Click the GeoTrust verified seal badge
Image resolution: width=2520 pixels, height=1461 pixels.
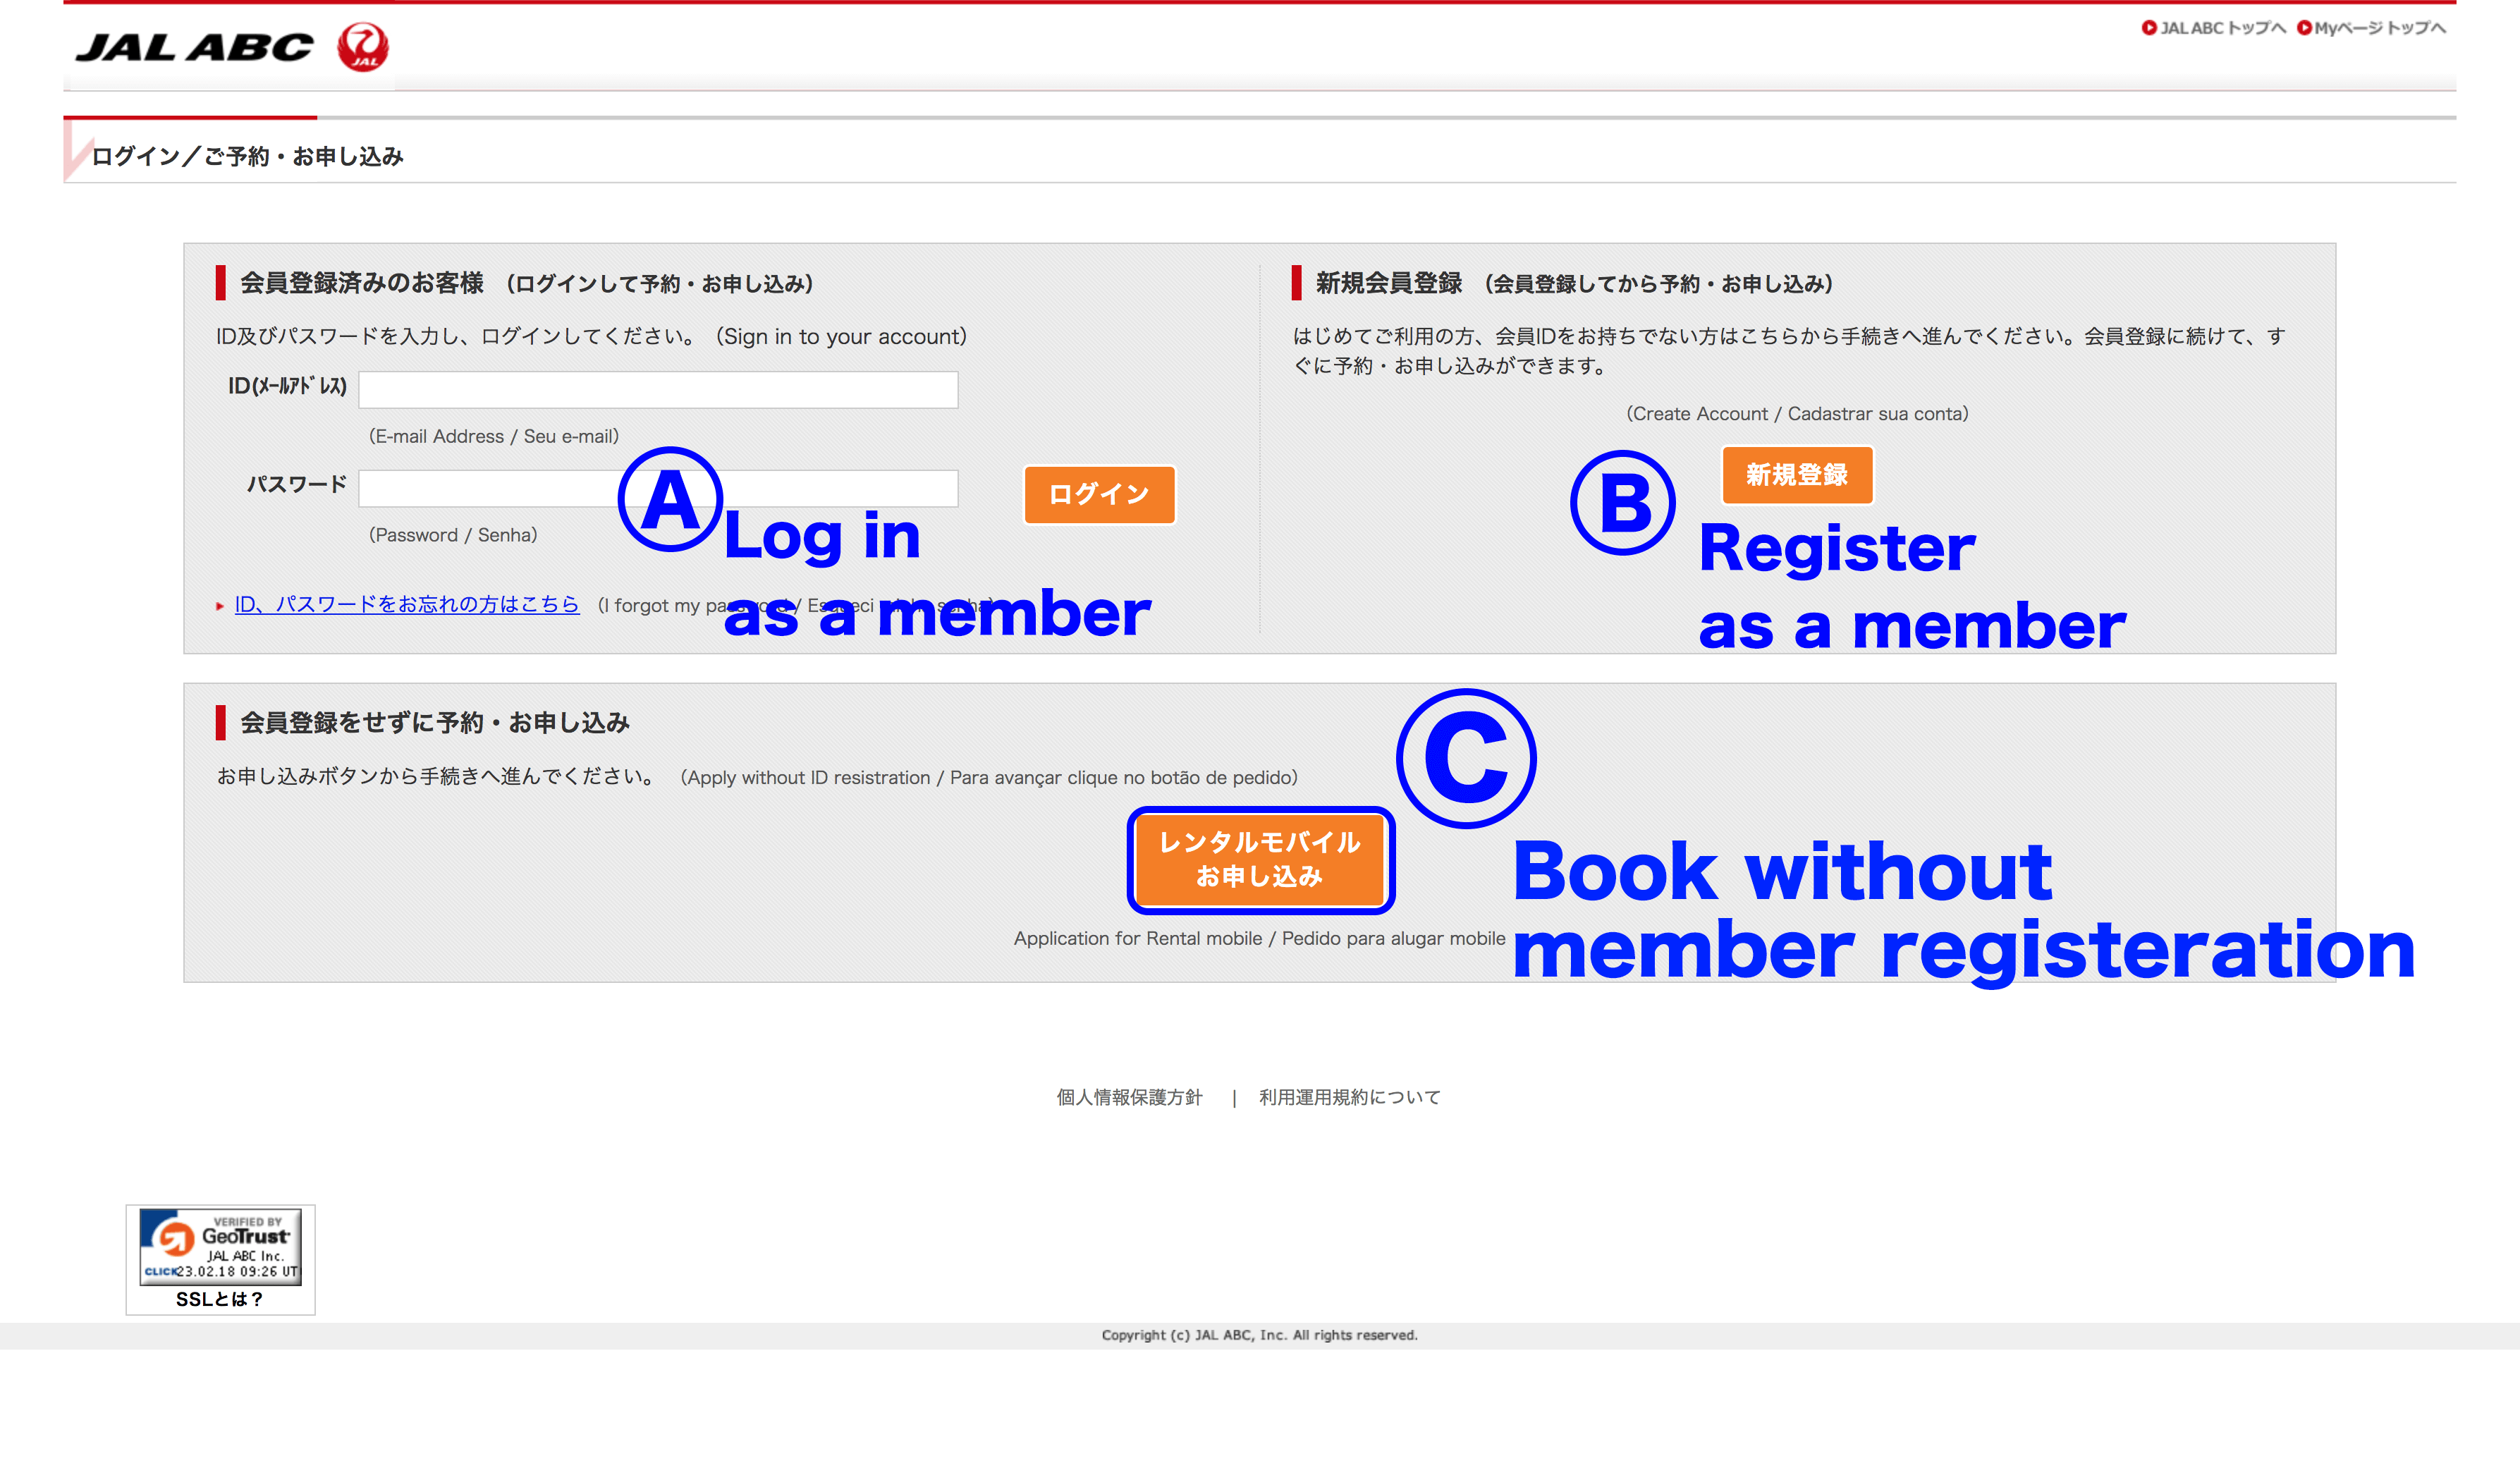[x=220, y=1246]
